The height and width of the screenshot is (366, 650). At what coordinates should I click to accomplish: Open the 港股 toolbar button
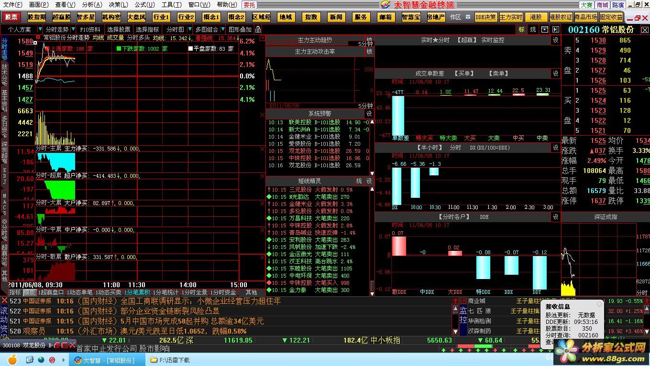(536, 17)
